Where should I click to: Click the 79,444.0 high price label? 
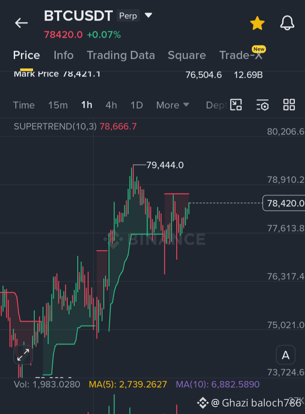pos(165,165)
